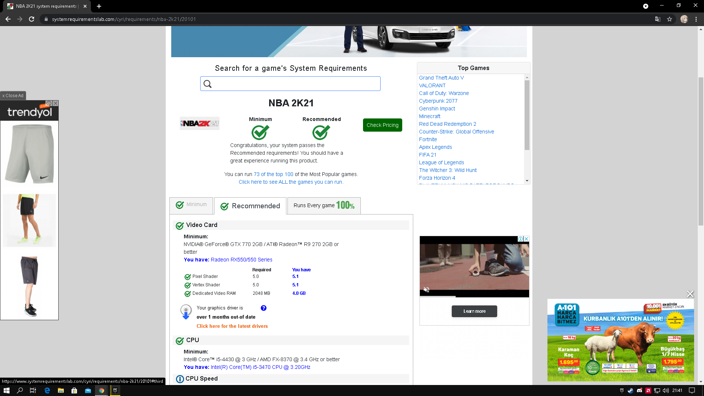The image size is (704, 396).
Task: Click the translate page icon
Action: click(x=658, y=19)
